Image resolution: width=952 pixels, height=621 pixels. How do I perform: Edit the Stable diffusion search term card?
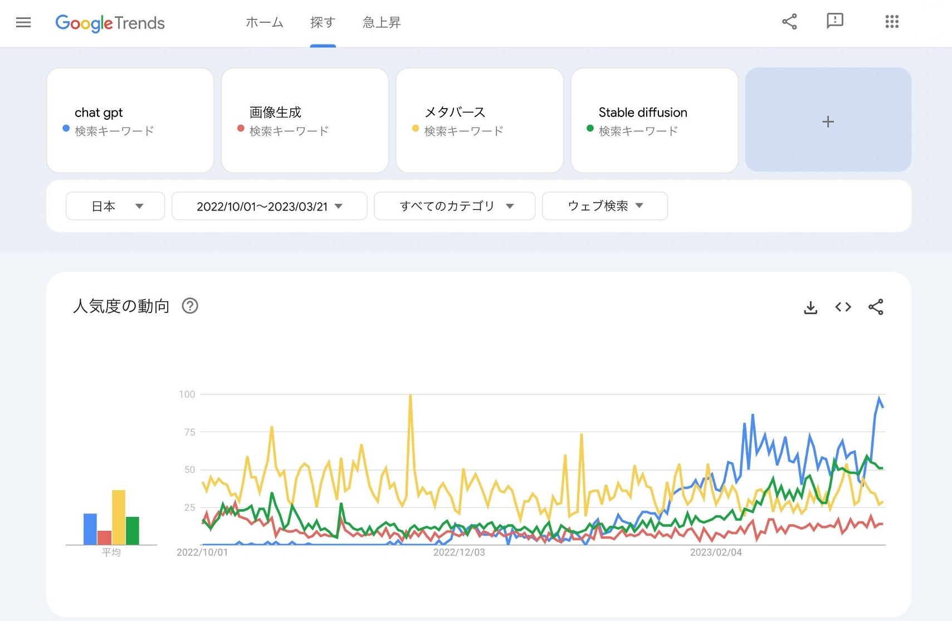(655, 120)
